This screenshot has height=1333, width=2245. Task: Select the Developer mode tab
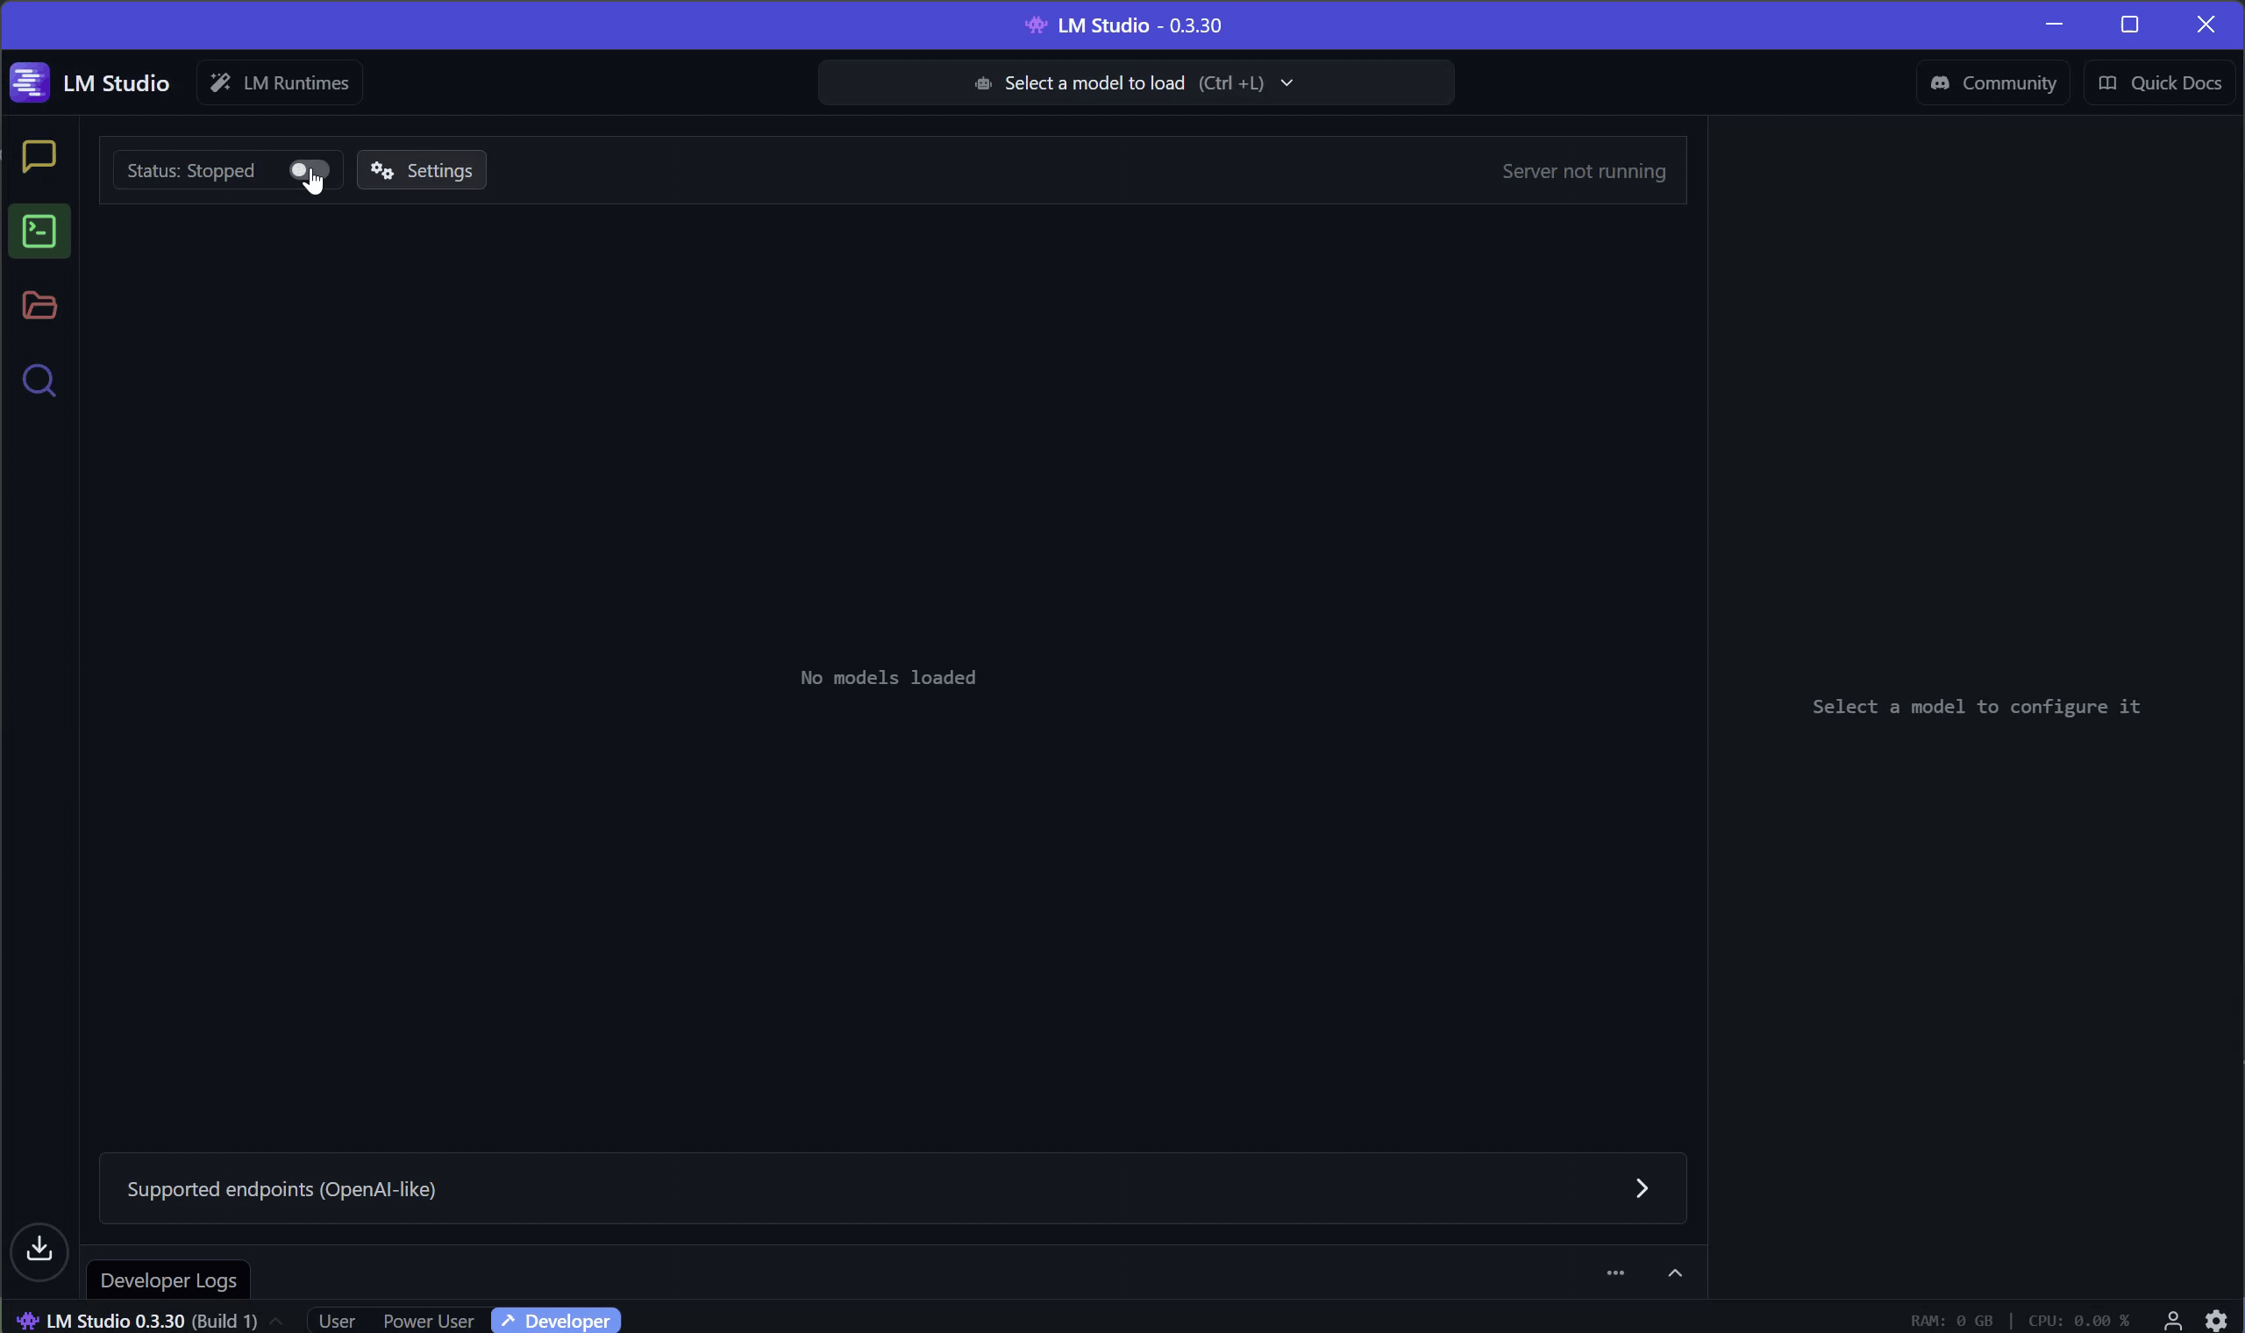click(556, 1321)
